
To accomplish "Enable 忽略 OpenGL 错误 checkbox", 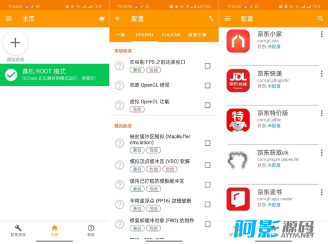I will pyautogui.click(x=207, y=85).
